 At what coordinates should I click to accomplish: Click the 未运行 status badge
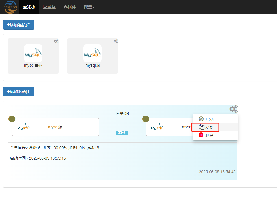click(x=122, y=132)
